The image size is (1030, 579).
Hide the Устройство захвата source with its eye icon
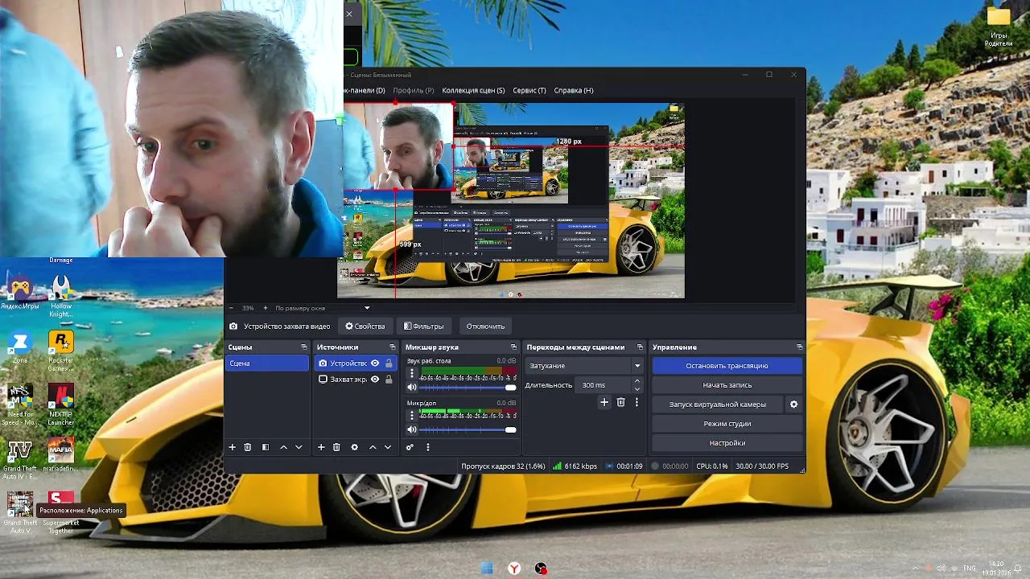pos(375,363)
